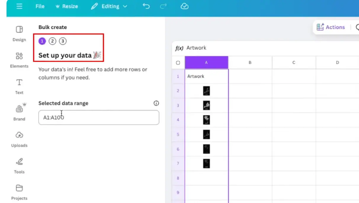Click the Selected data range input field
This screenshot has width=359, height=203.
point(99,117)
